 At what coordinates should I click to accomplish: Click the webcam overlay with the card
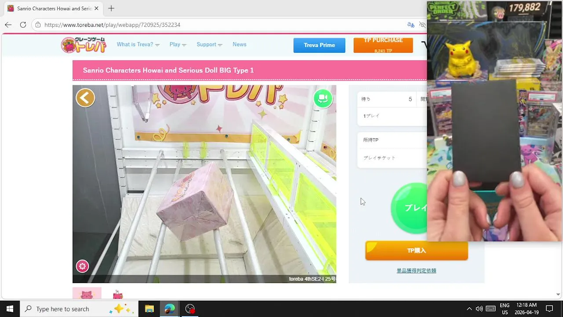494,121
